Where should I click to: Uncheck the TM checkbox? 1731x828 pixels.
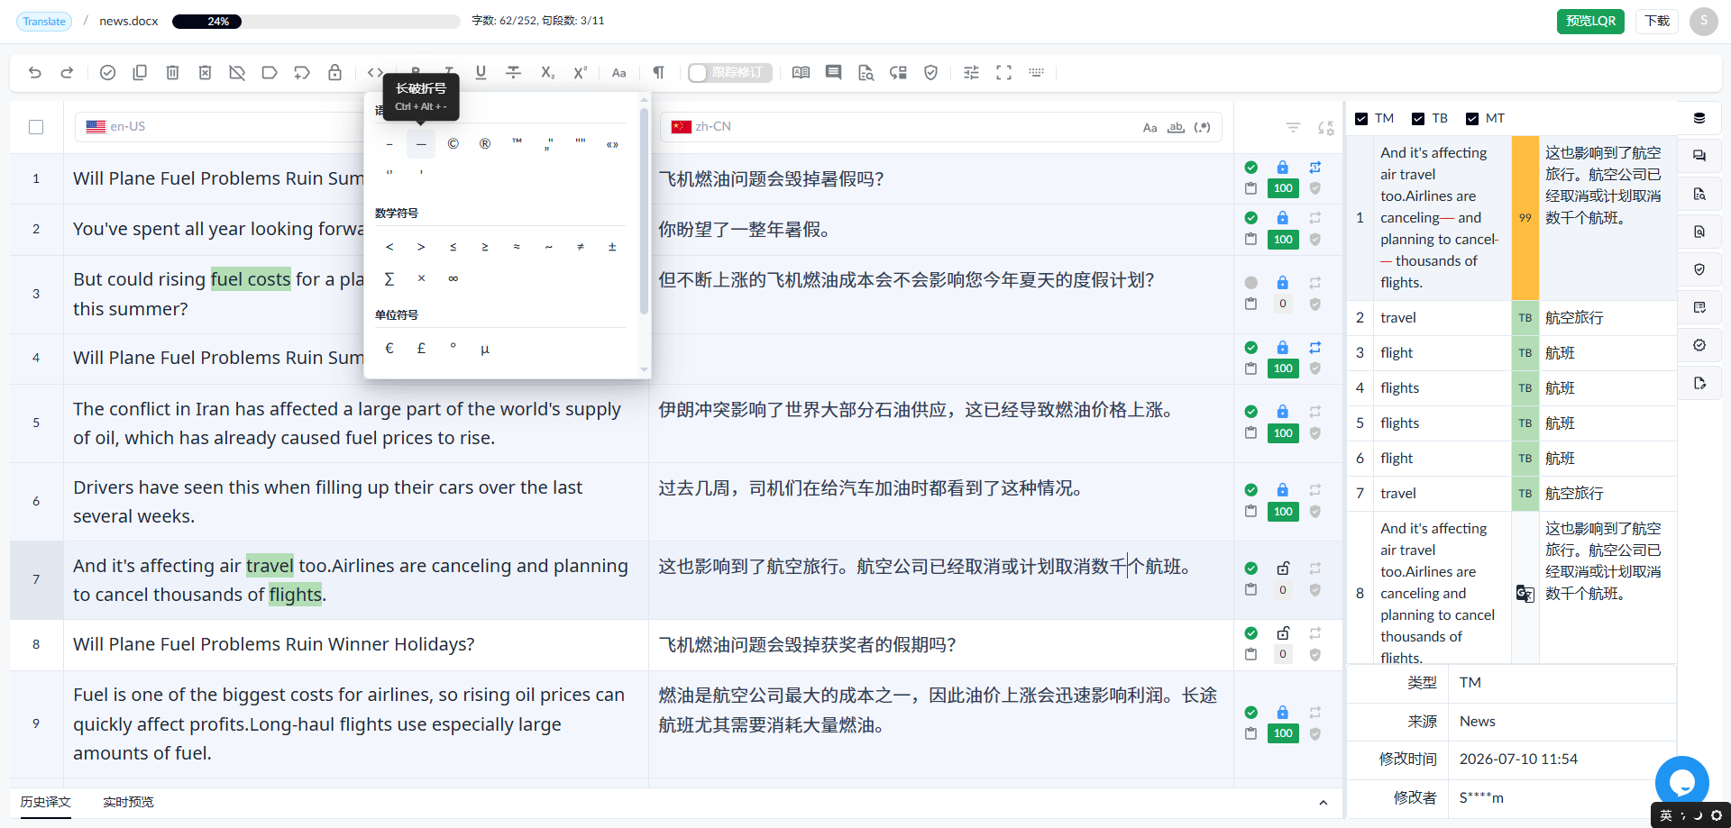(x=1361, y=119)
